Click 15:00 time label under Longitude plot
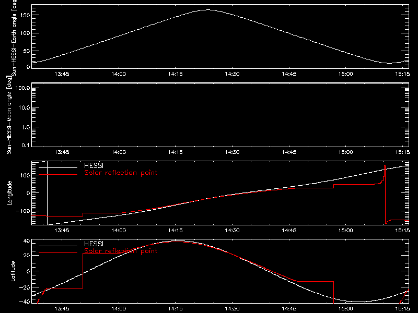 [346, 230]
